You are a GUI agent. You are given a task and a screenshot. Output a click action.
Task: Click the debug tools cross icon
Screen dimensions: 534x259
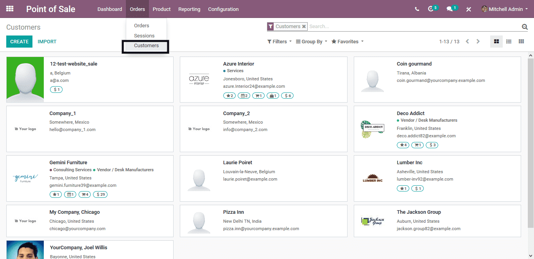468,9
